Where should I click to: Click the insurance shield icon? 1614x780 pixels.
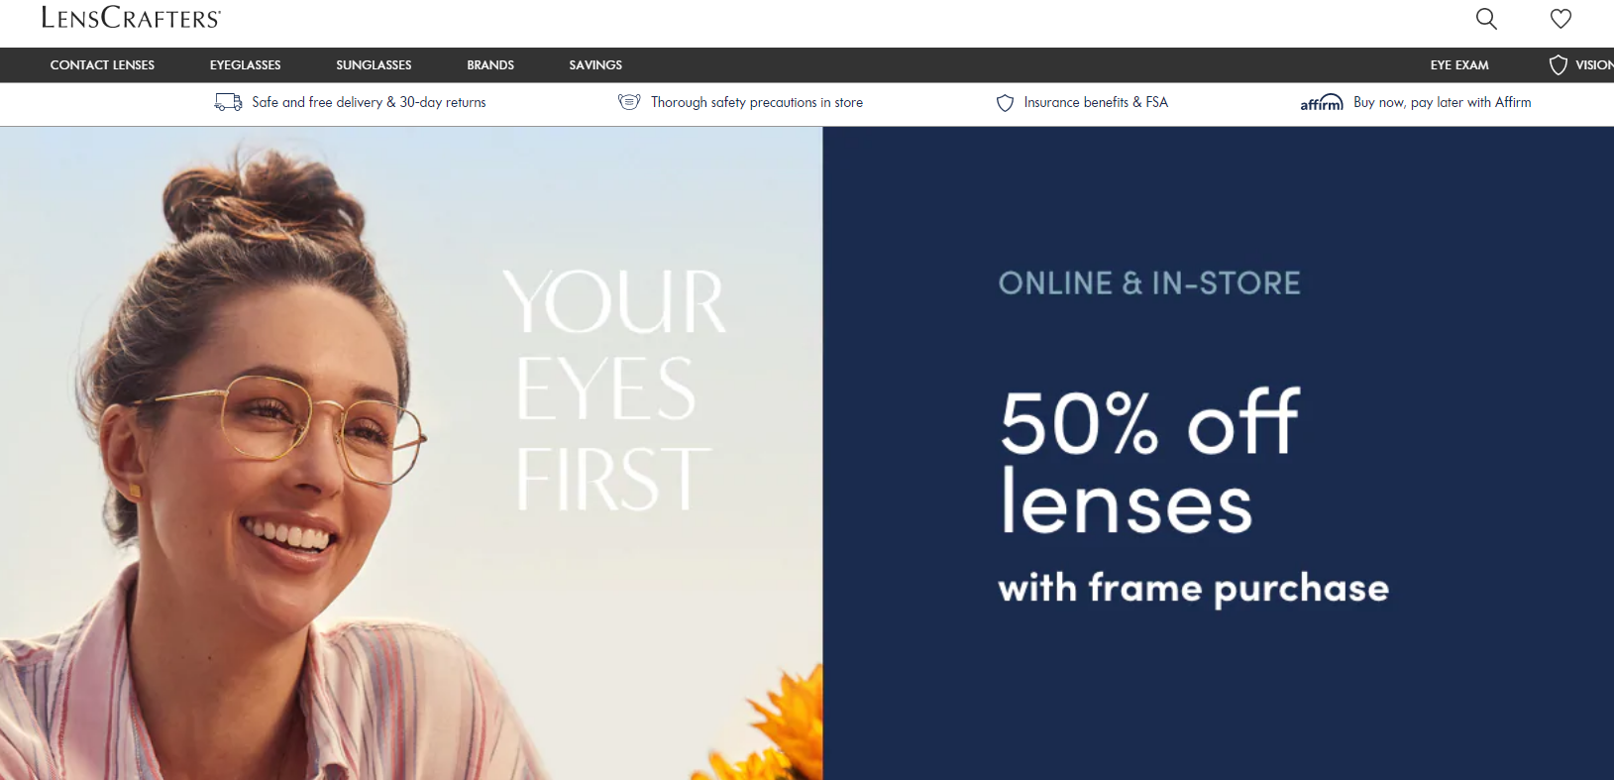click(x=1005, y=103)
